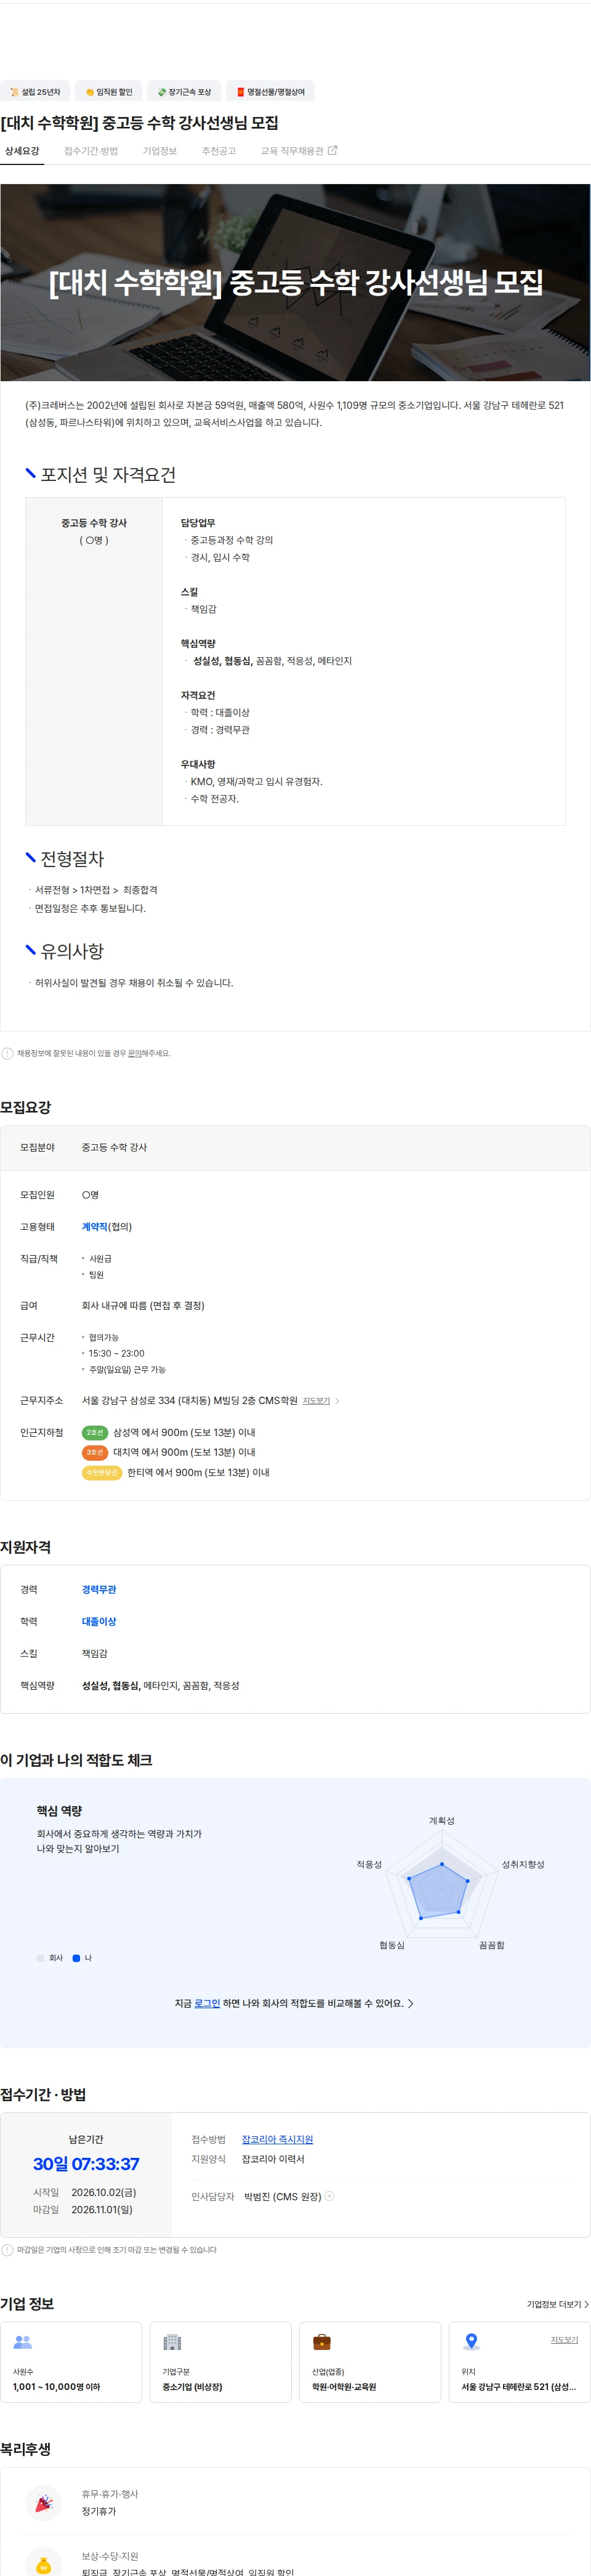Expand contact info beside 박범진 (CMS 원장)
Viewport: 591px width, 2576px height.
coord(330,2196)
